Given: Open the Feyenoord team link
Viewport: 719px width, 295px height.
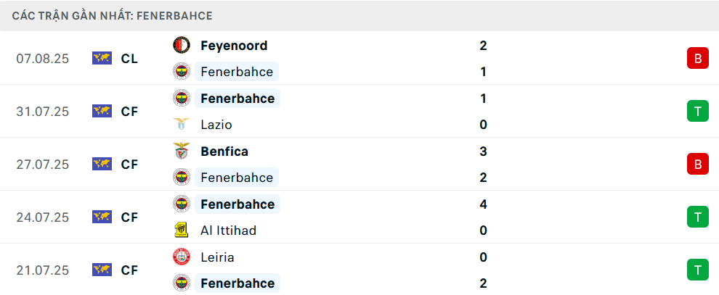Looking at the screenshot, I should point(234,46).
